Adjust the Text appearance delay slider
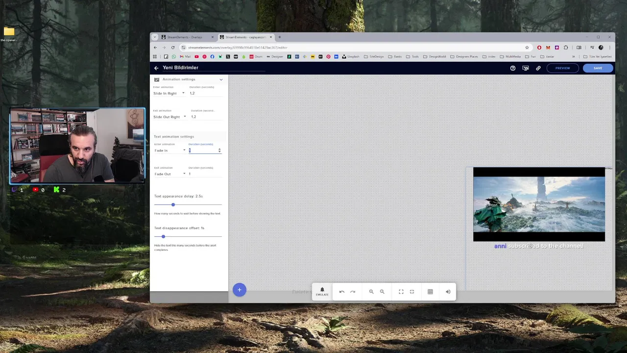Image resolution: width=627 pixels, height=353 pixels. coord(188,204)
